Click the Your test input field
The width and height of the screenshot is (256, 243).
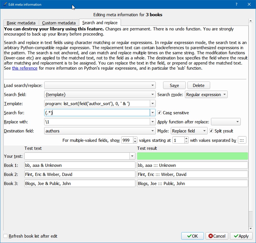77,156
